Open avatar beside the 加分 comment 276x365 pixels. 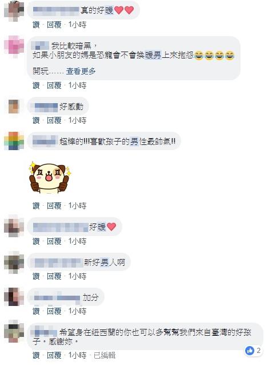tap(14, 297)
